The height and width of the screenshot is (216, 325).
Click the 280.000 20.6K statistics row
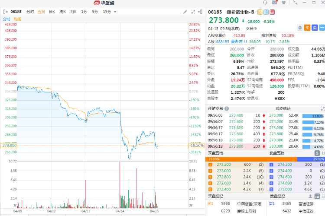point(296,146)
